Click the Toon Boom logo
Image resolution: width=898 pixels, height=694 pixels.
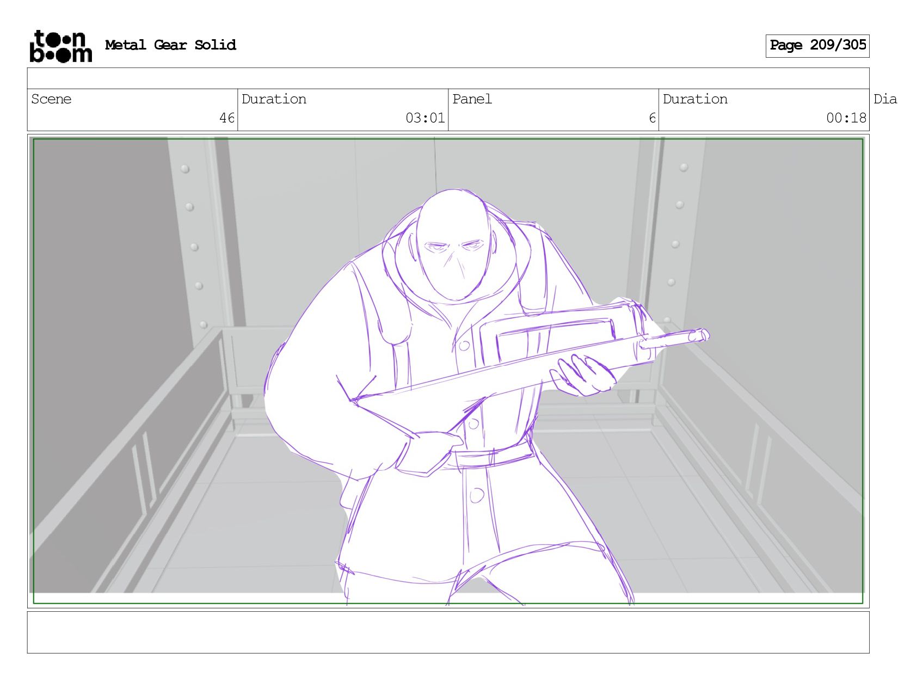(60, 46)
